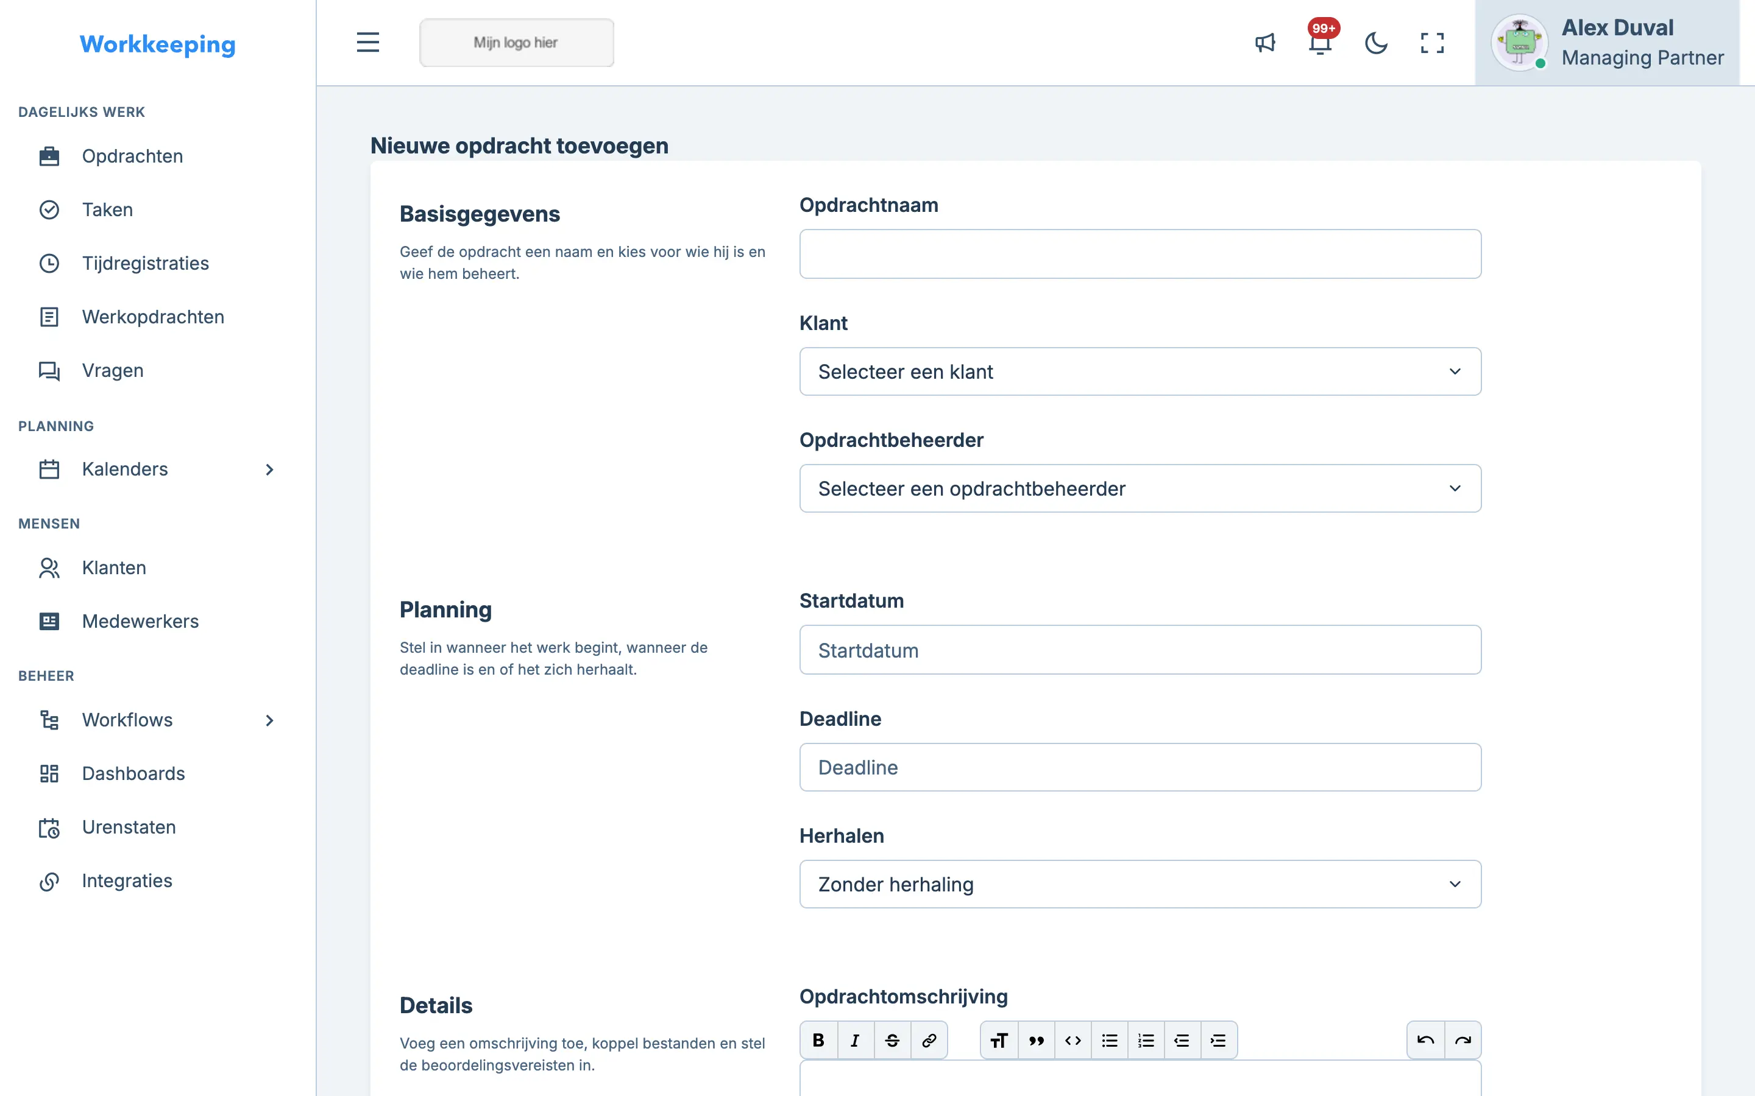This screenshot has width=1755, height=1096.
Task: Apply bold formatting in description editor
Action: pos(819,1040)
